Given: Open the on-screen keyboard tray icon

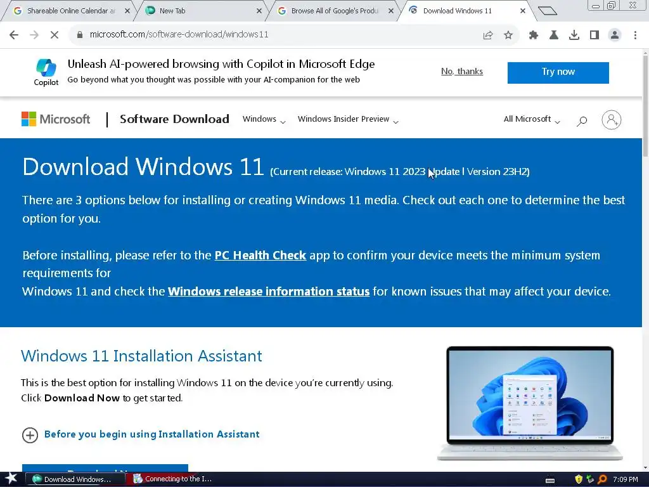Looking at the screenshot, I should pyautogui.click(x=550, y=480).
